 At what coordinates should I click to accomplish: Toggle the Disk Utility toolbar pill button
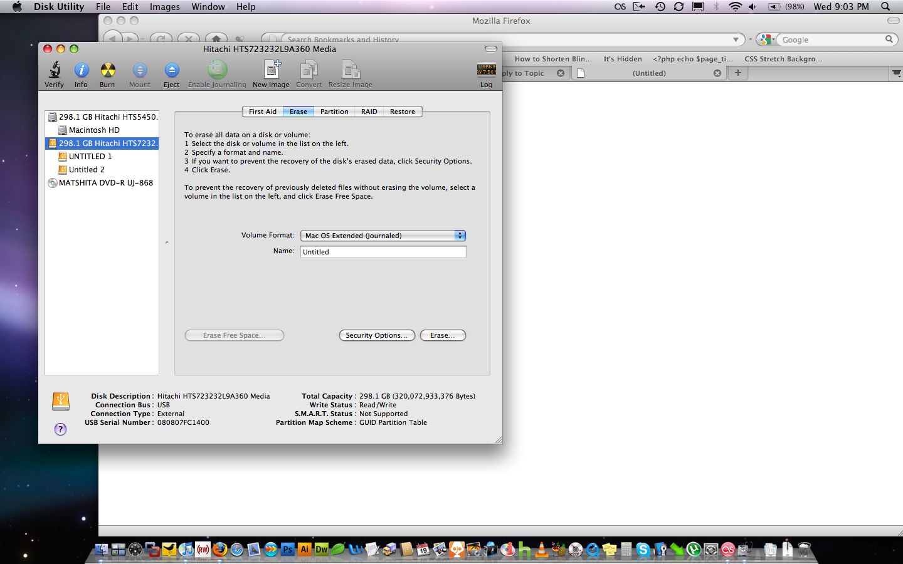point(491,49)
